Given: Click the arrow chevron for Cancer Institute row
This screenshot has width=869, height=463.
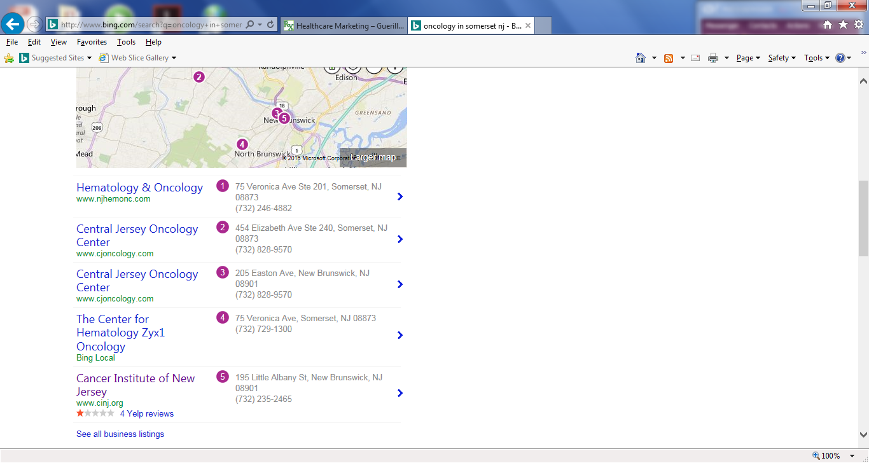Looking at the screenshot, I should coord(400,393).
